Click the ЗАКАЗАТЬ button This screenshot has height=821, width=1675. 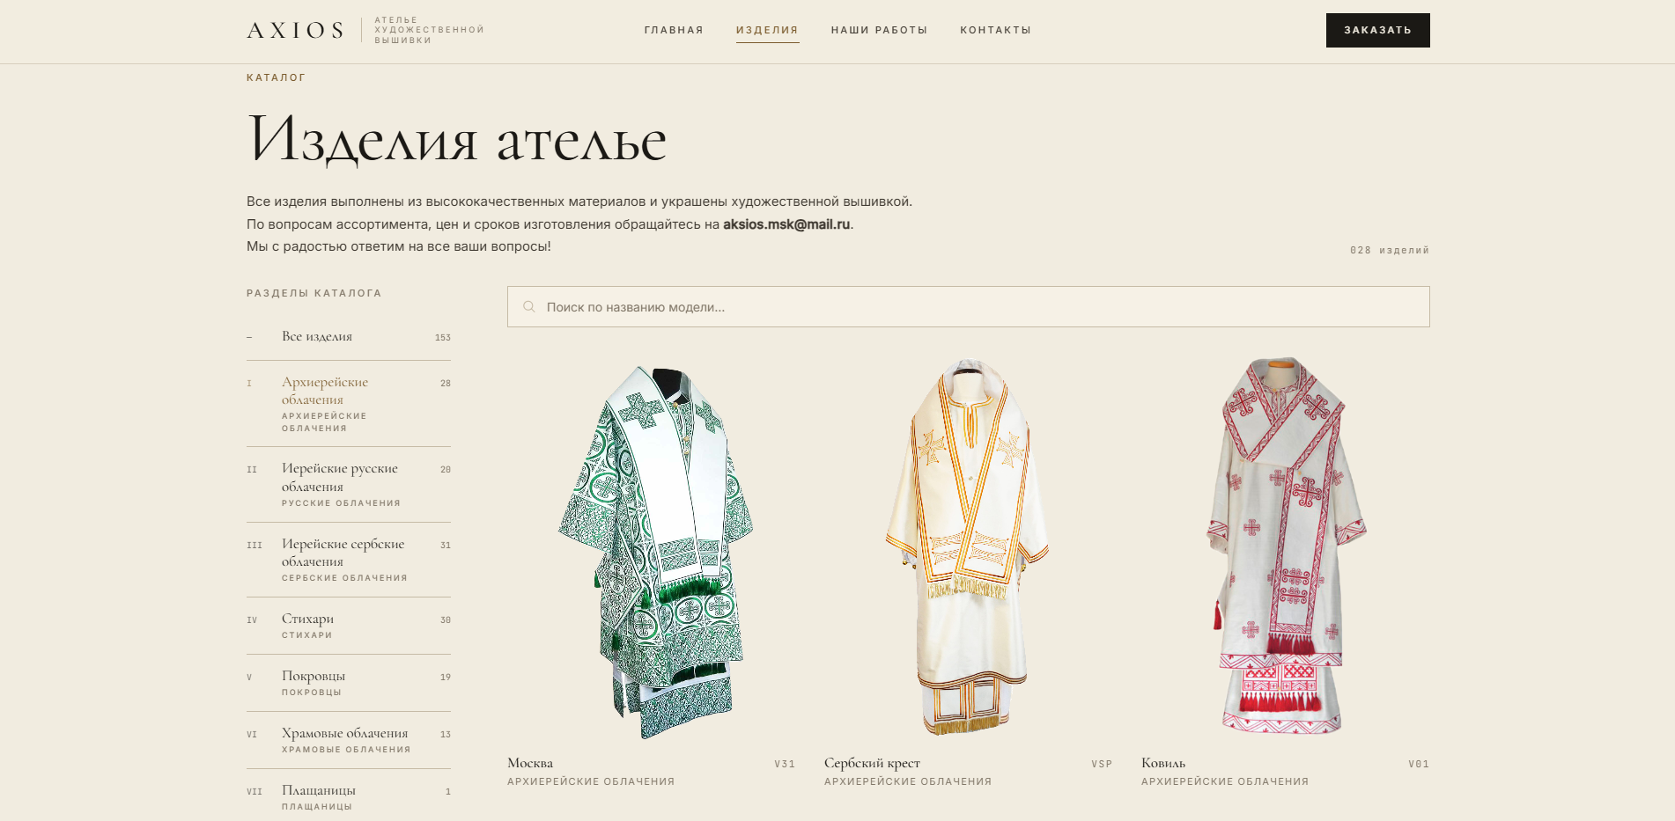[1377, 30]
